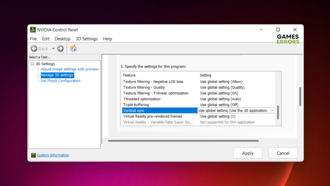This screenshot has height=186, width=330.
Task: Open the Help menu
Action: 107,39
